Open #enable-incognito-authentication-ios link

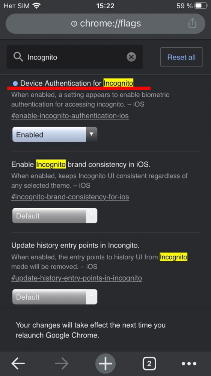pos(70,116)
